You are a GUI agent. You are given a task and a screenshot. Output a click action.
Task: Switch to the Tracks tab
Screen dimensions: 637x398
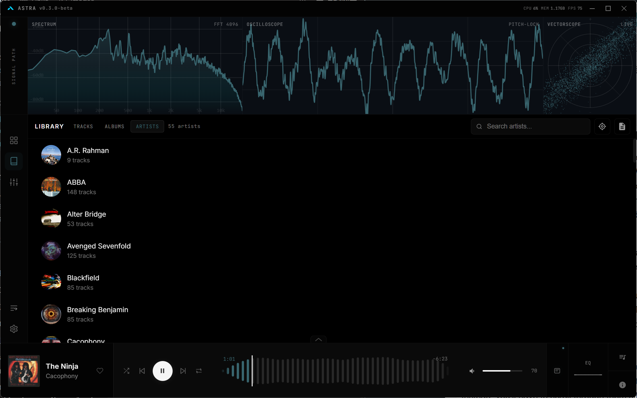[x=83, y=127]
